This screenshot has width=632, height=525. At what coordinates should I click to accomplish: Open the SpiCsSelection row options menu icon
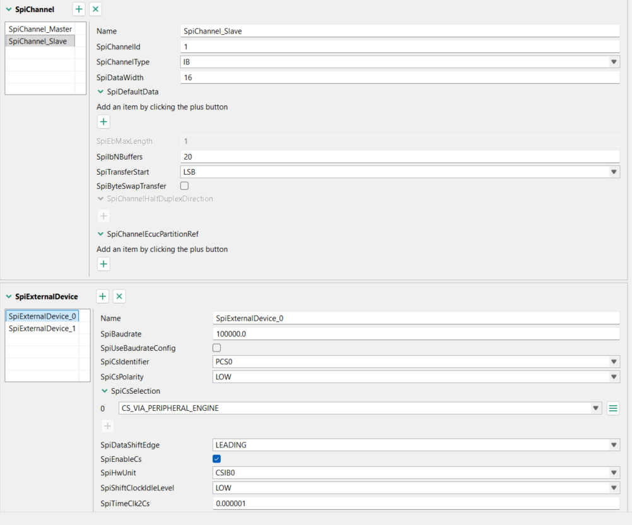point(612,408)
